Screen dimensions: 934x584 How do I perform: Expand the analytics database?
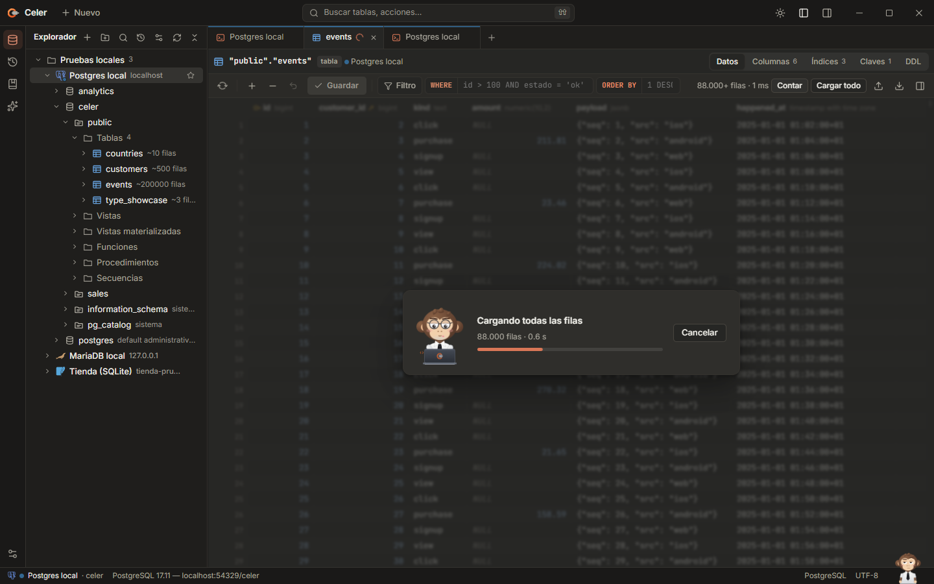tap(56, 91)
